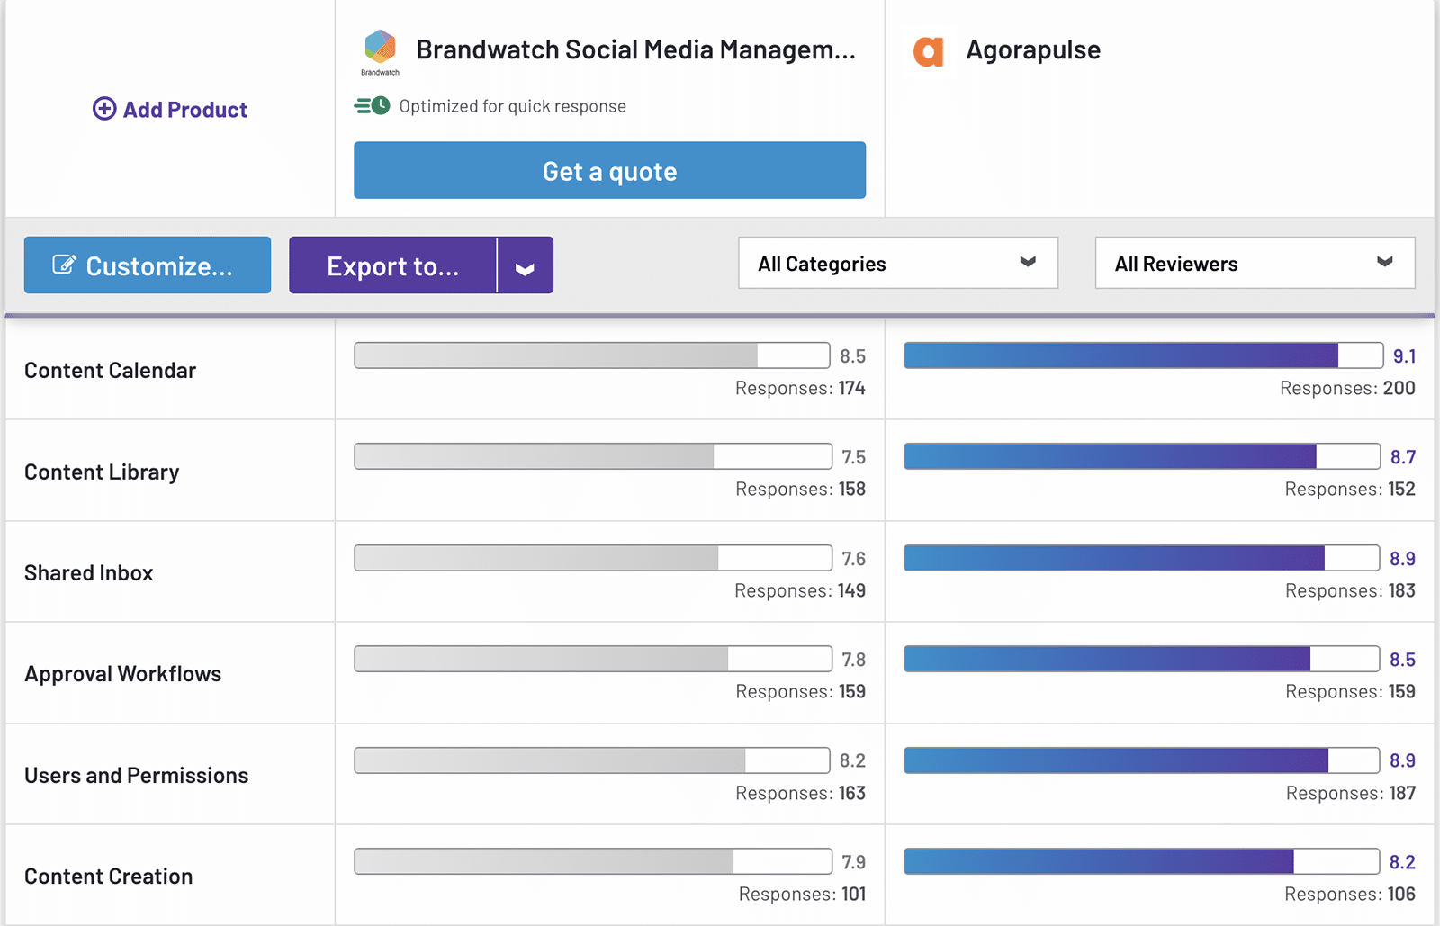Click the Agorapulse Users and Permissions bar
The width and height of the screenshot is (1440, 926).
tap(1140, 760)
